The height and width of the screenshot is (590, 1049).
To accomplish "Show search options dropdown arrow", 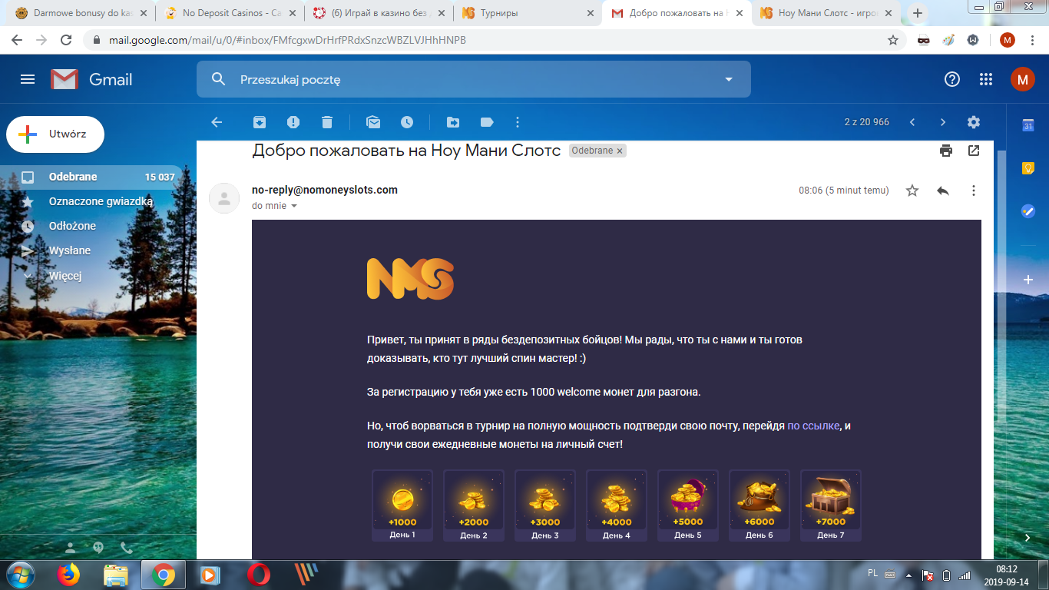I will 729,79.
